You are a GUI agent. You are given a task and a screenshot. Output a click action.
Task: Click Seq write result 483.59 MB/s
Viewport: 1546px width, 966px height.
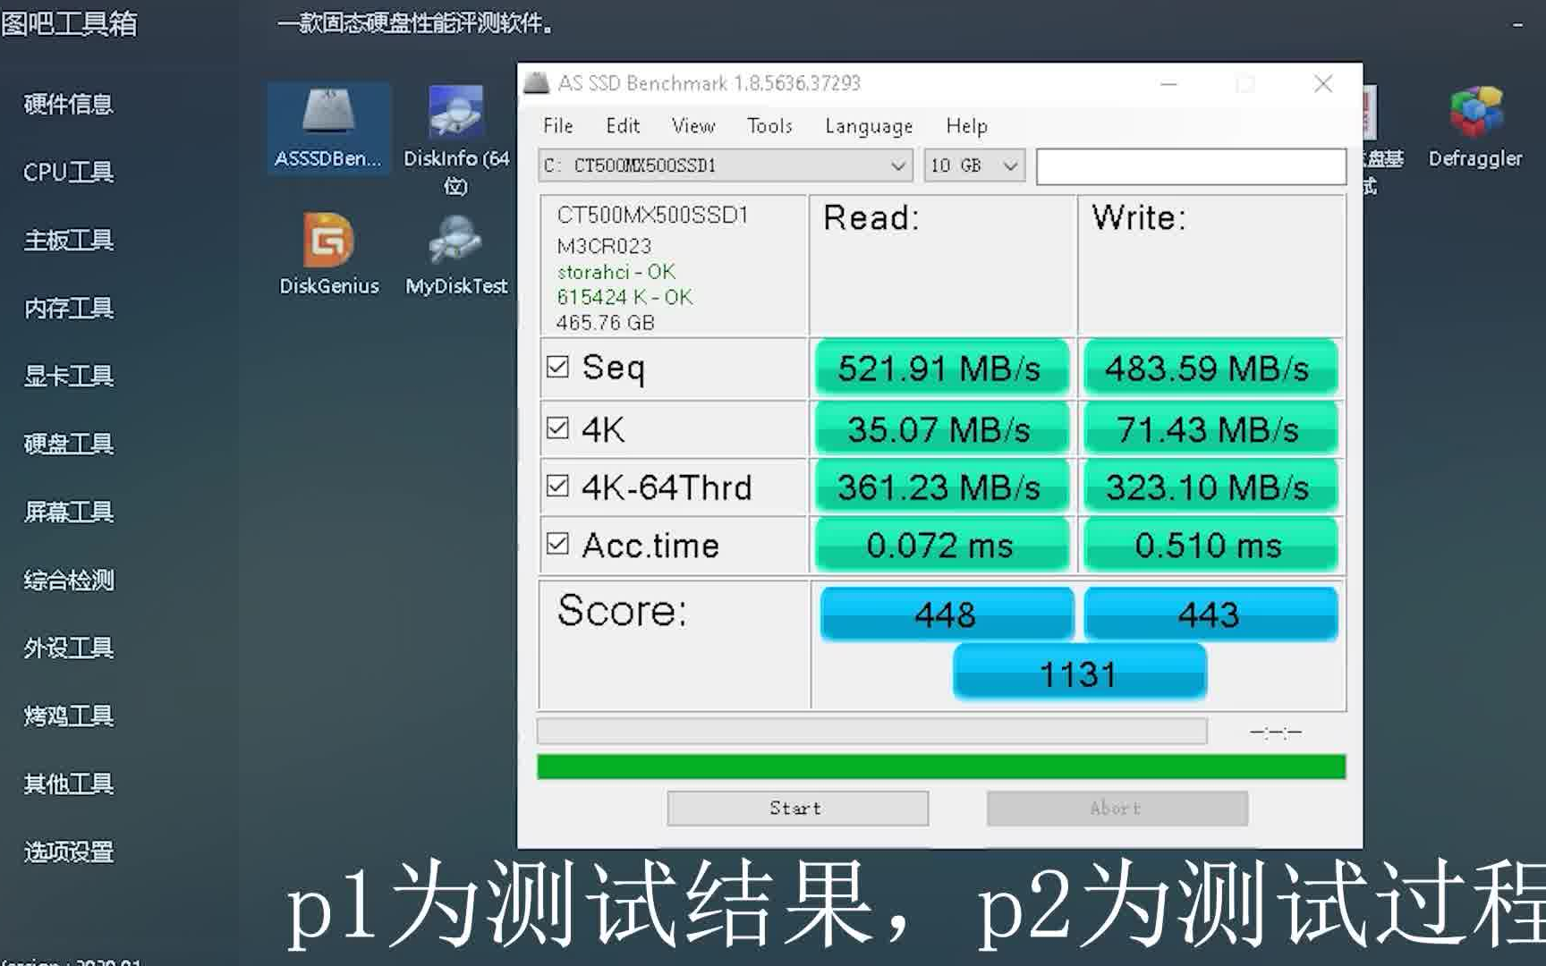click(x=1210, y=368)
